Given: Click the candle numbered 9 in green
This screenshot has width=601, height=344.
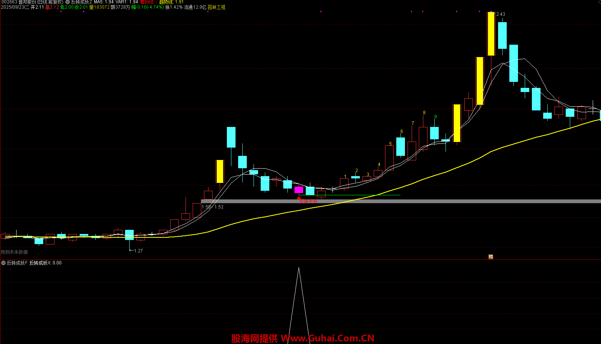Looking at the screenshot, I should point(434,133).
